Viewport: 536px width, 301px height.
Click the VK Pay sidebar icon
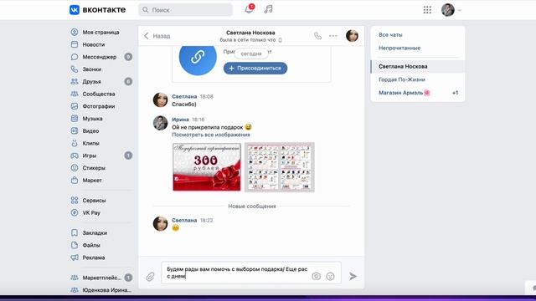[75, 212]
